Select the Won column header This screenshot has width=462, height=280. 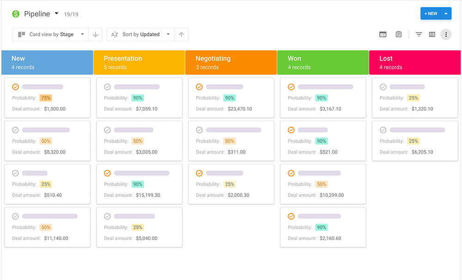click(323, 62)
